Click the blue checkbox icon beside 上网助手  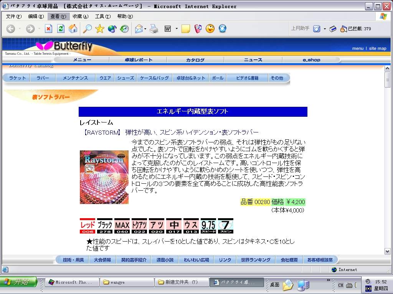click(x=317, y=29)
